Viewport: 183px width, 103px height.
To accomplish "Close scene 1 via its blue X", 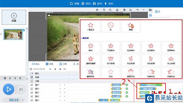I will (x=24, y=30).
